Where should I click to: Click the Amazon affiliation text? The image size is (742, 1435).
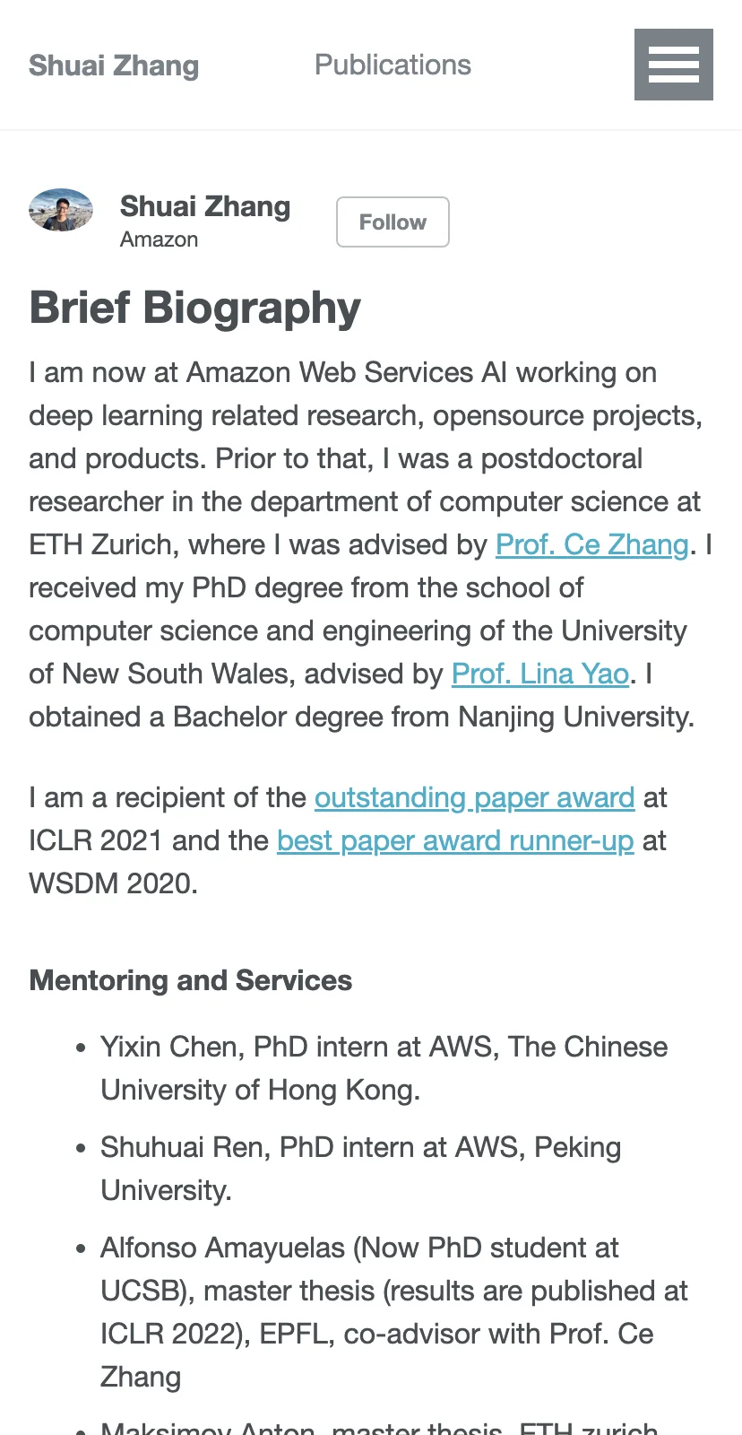tap(160, 239)
